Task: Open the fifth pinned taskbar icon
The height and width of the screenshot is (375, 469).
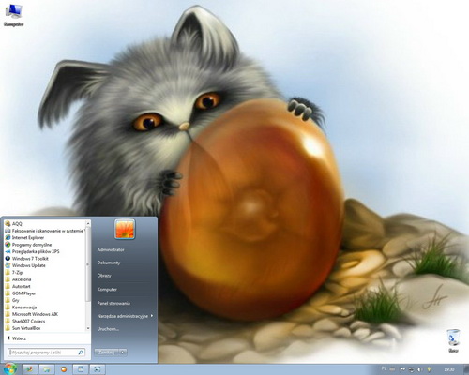Action: tap(98, 369)
